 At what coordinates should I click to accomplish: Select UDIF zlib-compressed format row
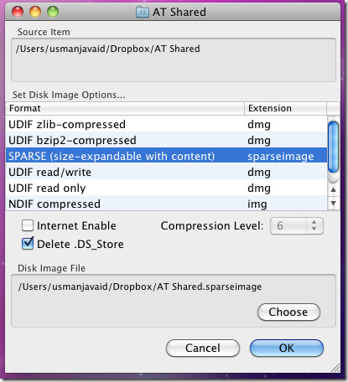(166, 124)
